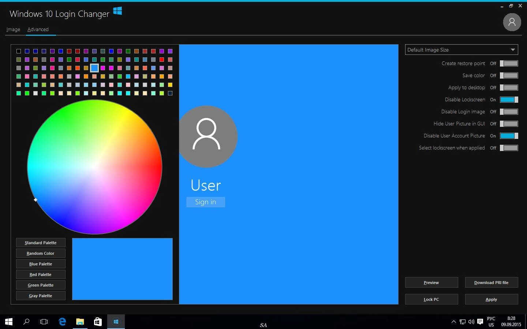Click the Windows logo beside the app title
Screen dimensions: 527x329
click(x=117, y=11)
